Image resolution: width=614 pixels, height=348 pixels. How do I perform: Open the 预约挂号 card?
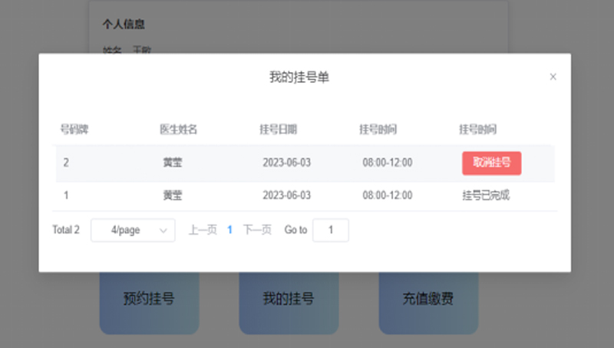(x=149, y=299)
